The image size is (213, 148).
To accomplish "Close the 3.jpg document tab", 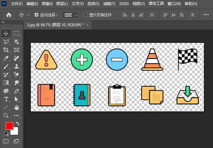I will (87, 25).
